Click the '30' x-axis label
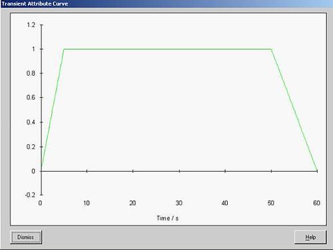Image resolution: width=333 pixels, height=250 pixels. click(179, 203)
